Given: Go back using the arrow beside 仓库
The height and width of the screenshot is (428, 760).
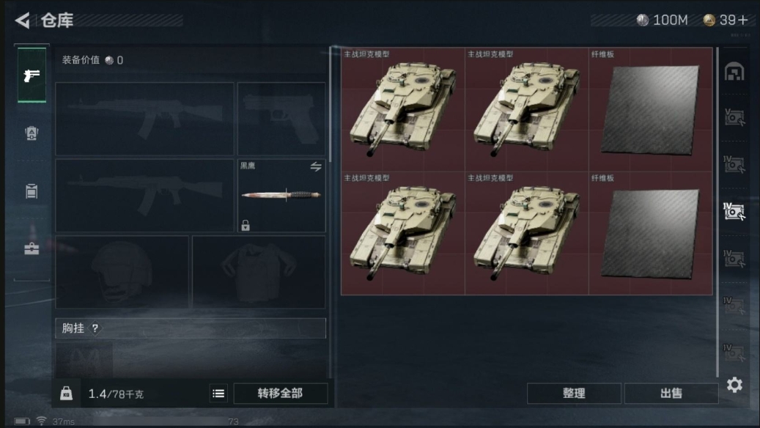Looking at the screenshot, I should [x=22, y=21].
